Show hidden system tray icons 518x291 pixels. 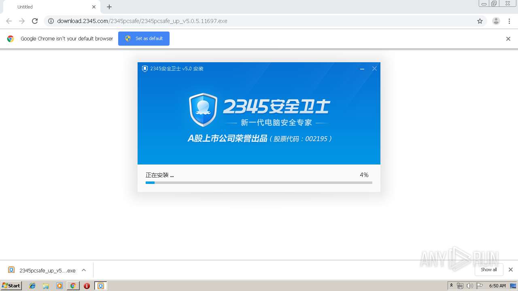click(x=451, y=286)
